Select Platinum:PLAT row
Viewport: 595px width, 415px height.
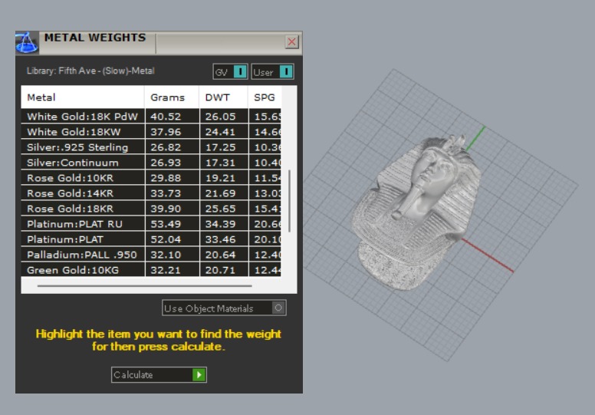[x=151, y=239]
